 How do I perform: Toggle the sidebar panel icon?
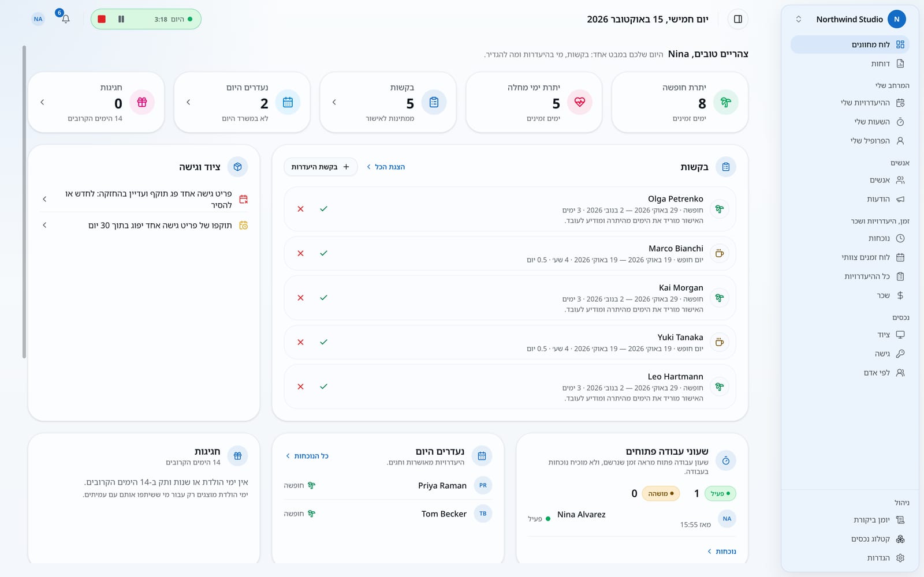[737, 19]
